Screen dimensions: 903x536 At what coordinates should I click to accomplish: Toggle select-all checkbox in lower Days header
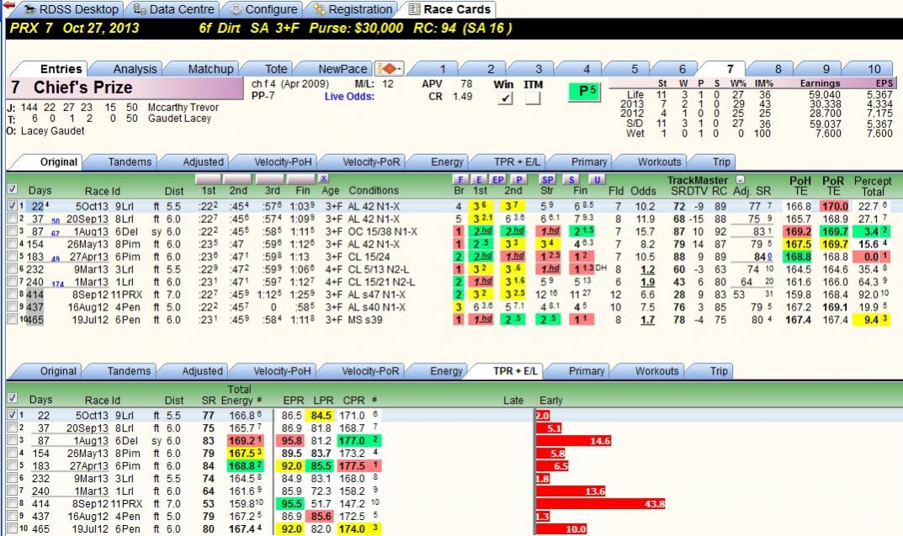(12, 398)
